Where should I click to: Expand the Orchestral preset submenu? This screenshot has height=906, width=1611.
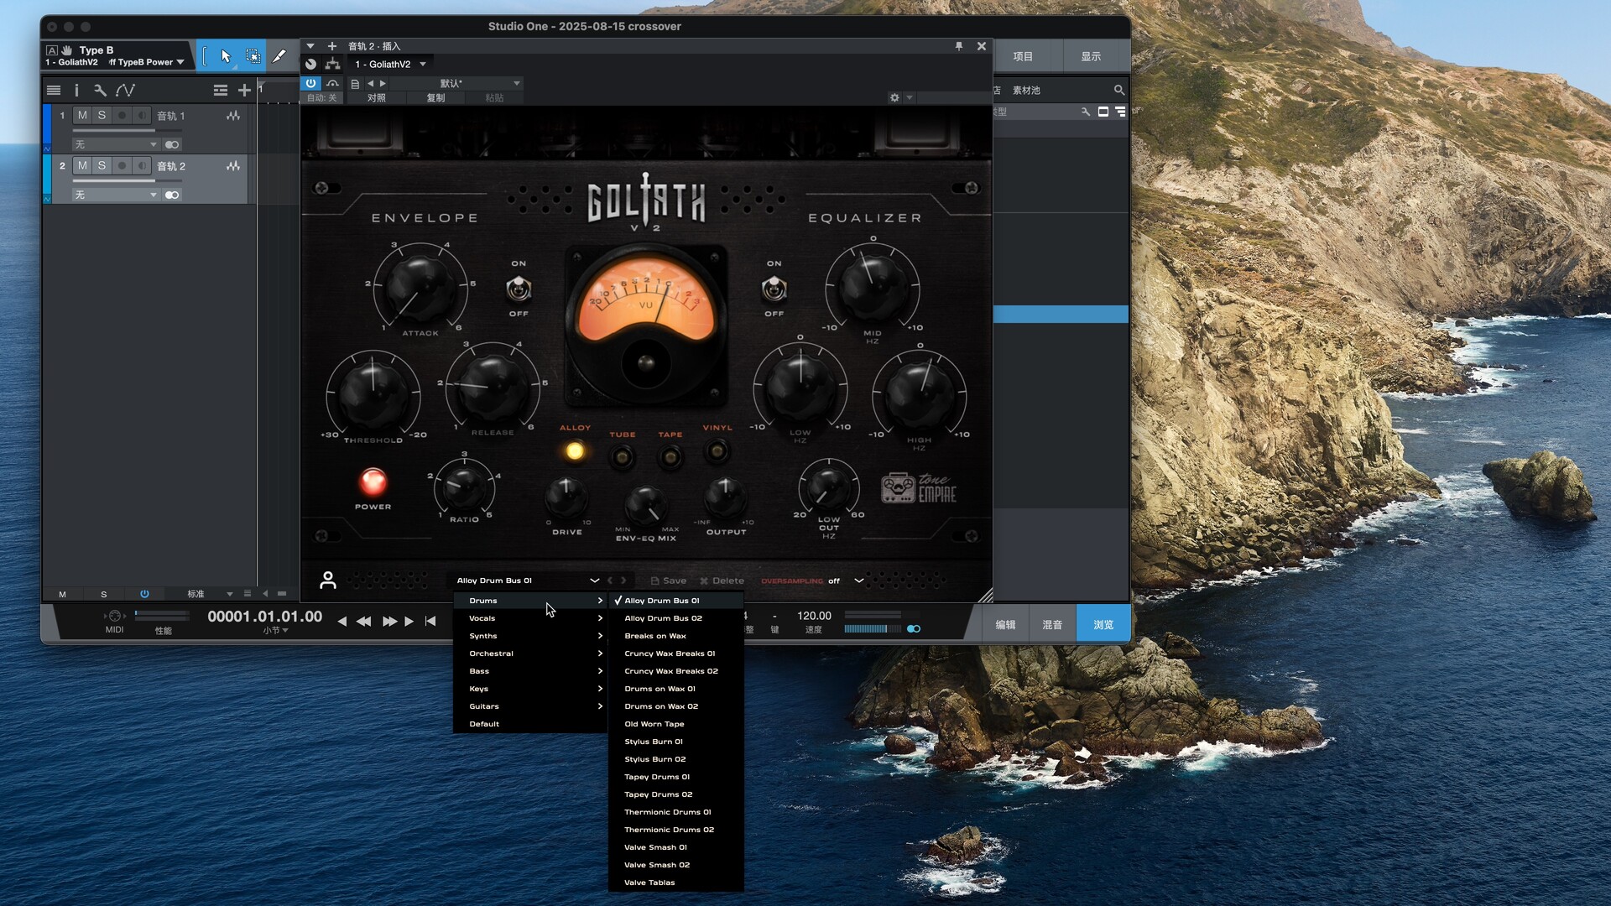click(x=530, y=653)
